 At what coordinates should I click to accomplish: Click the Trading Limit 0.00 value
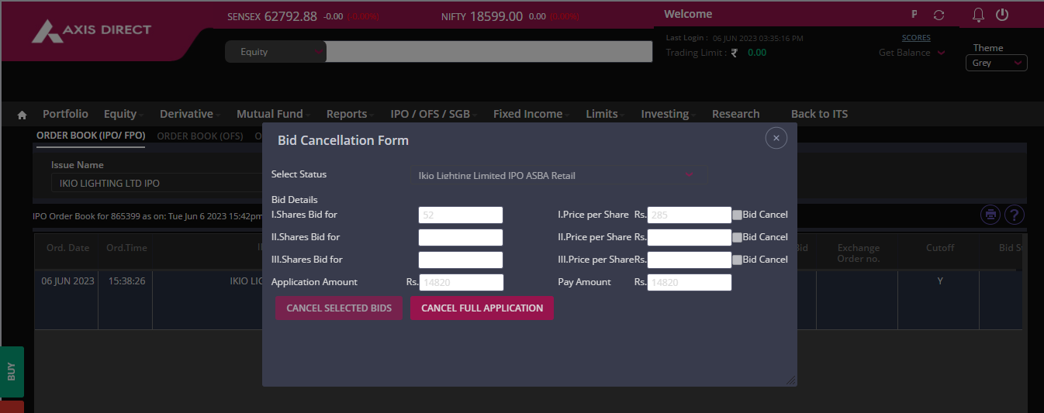(x=757, y=53)
